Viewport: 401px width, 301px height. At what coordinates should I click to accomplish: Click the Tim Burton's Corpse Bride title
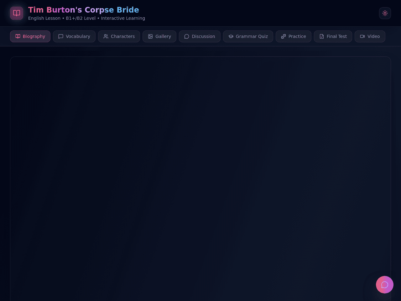click(84, 10)
